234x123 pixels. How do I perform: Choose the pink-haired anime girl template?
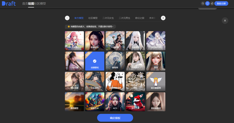tap(74, 41)
